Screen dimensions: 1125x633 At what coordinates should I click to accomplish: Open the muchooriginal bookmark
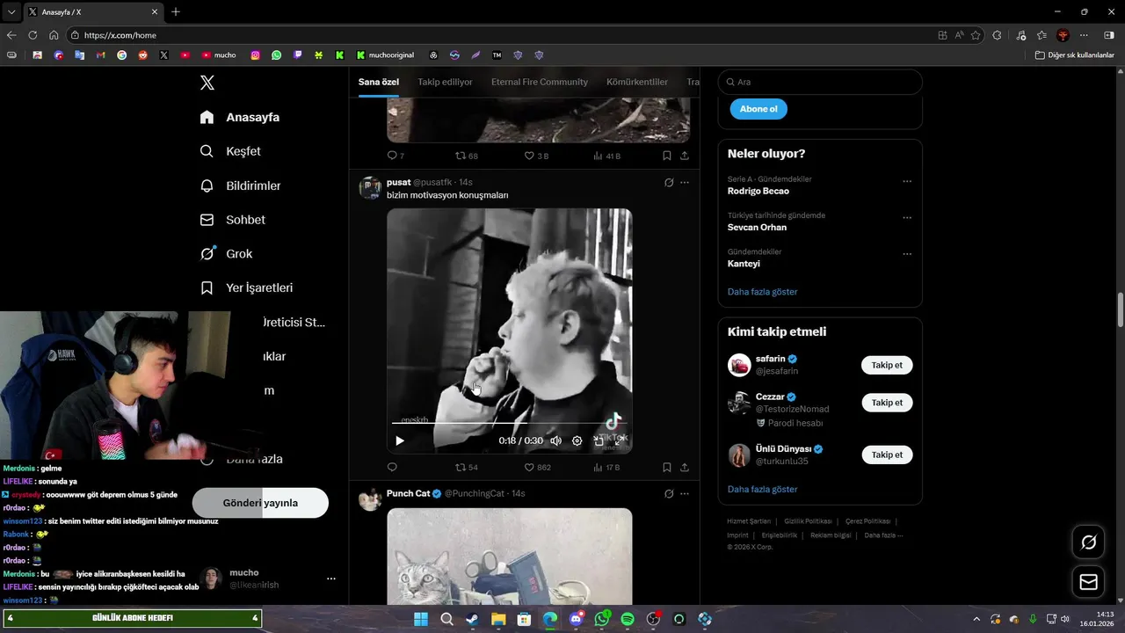click(x=385, y=55)
